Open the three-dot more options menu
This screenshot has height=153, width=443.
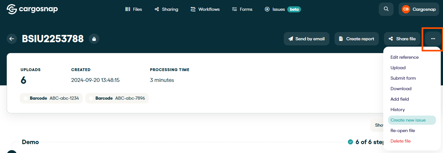(433, 39)
